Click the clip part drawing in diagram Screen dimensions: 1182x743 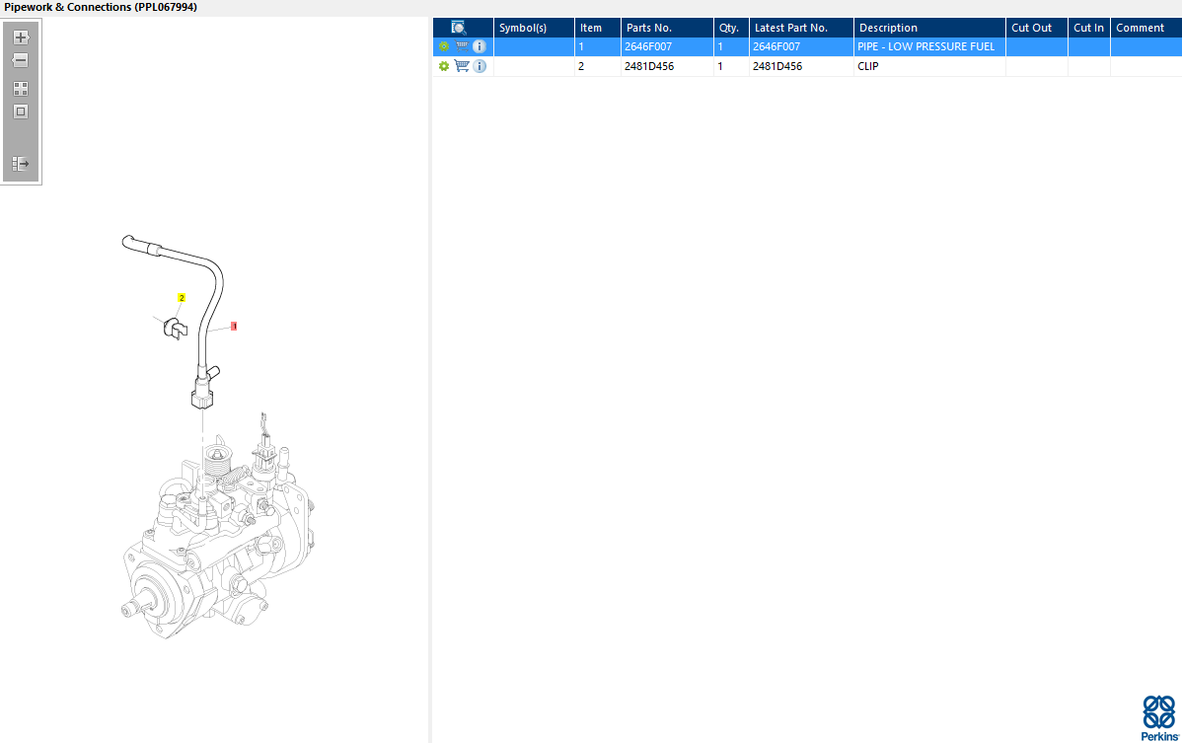175,329
